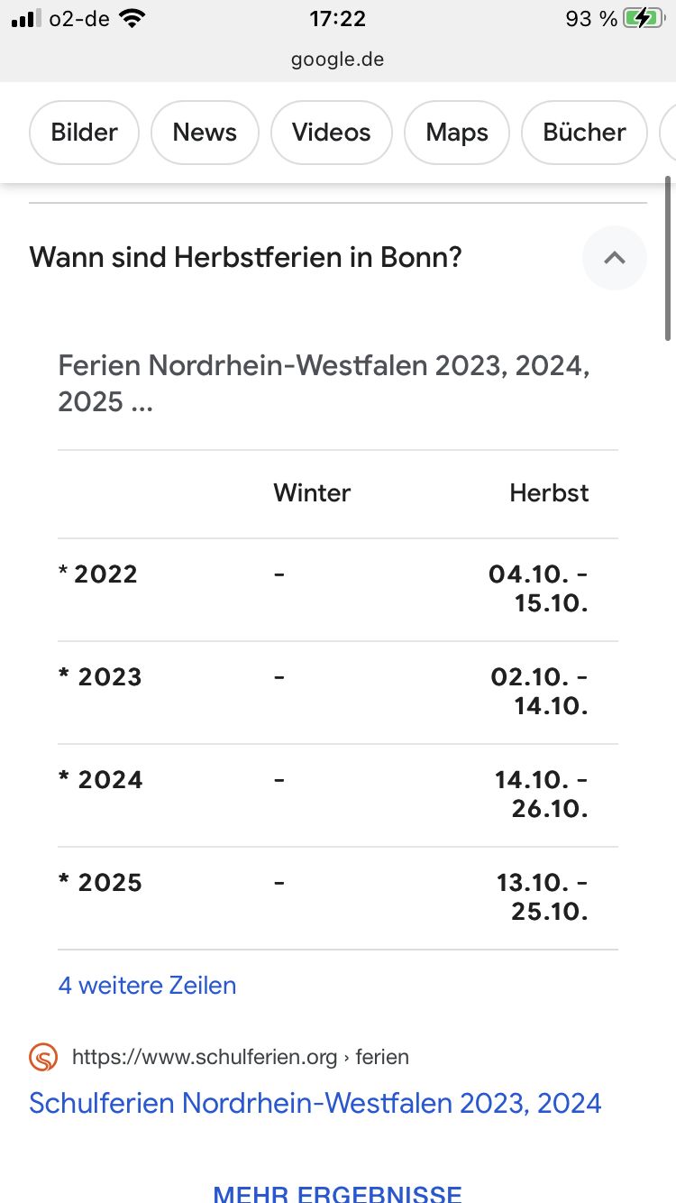Tap the status bar clock 17:22
Screen dimensions: 676x1203
[x=337, y=18]
